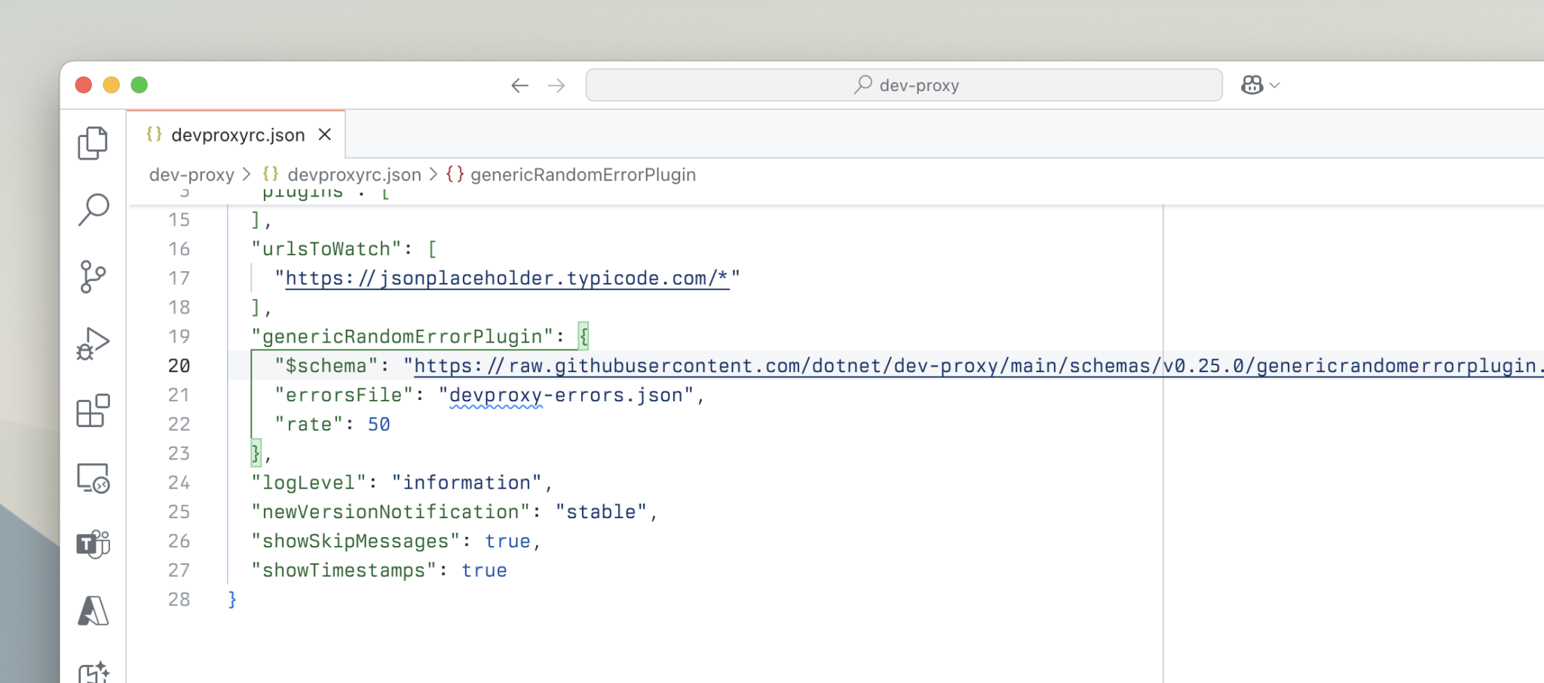1544x683 pixels.
Task: Open dev-proxy breadcrumb dropdown
Action: coord(191,175)
